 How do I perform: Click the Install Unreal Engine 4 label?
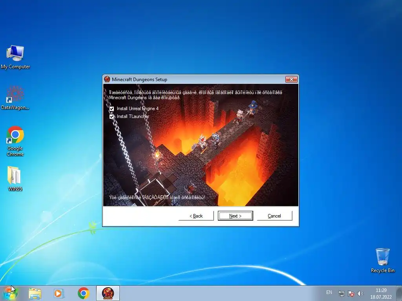click(138, 109)
